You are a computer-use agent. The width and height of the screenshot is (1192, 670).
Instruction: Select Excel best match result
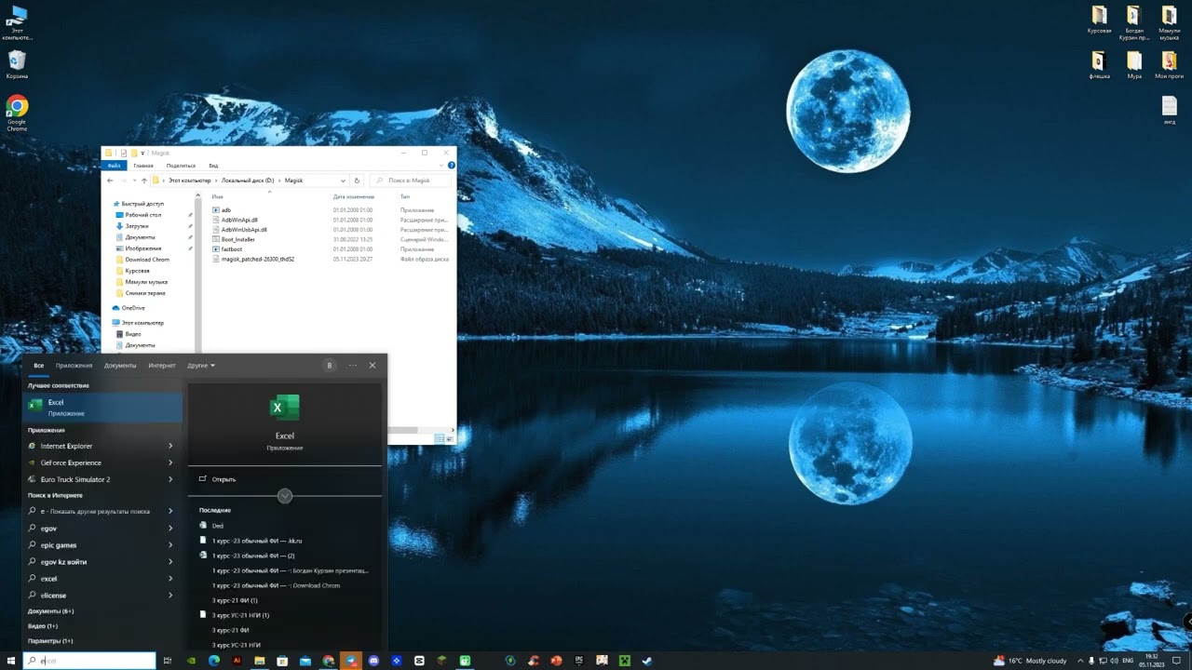102,407
